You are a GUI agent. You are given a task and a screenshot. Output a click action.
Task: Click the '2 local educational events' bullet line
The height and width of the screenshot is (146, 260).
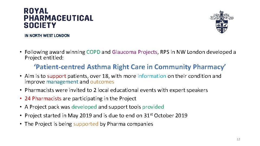116,90
